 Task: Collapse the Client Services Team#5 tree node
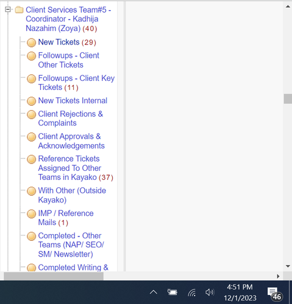[8, 9]
